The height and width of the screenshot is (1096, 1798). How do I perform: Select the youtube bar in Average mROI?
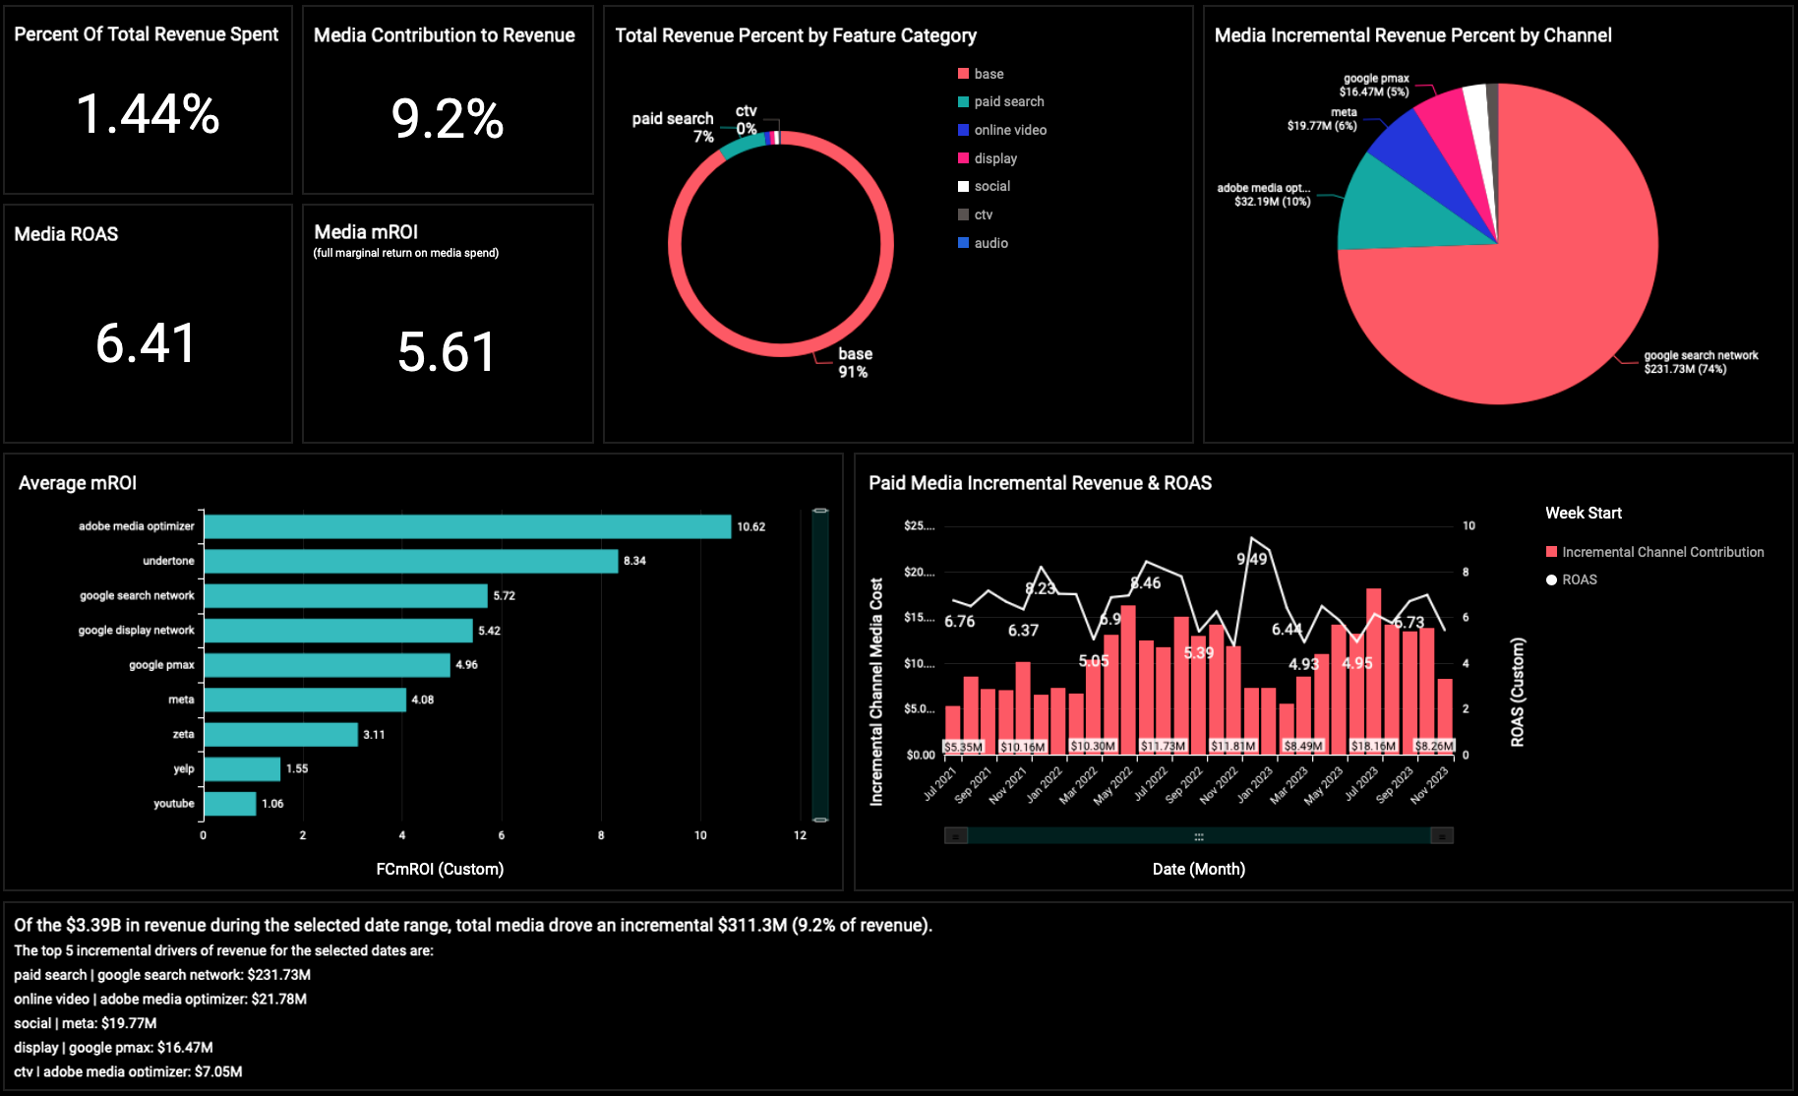[230, 804]
